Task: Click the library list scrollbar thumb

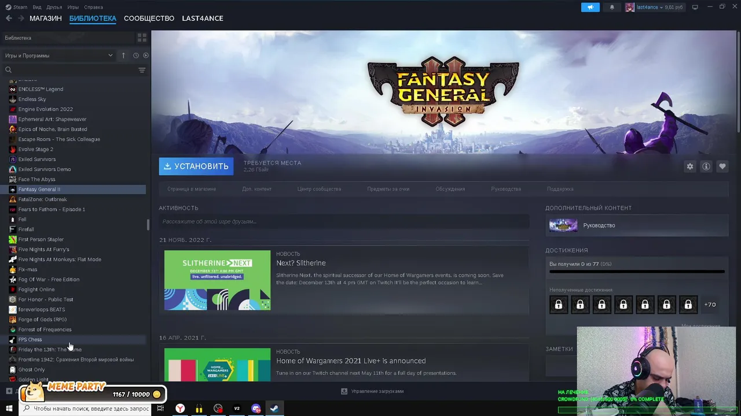Action: click(148, 224)
